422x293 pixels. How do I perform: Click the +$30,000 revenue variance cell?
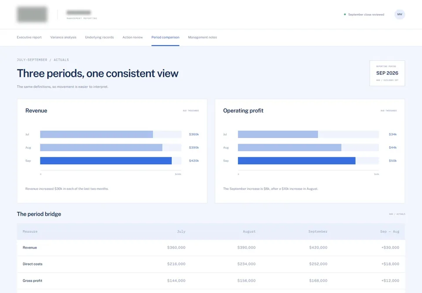390,247
